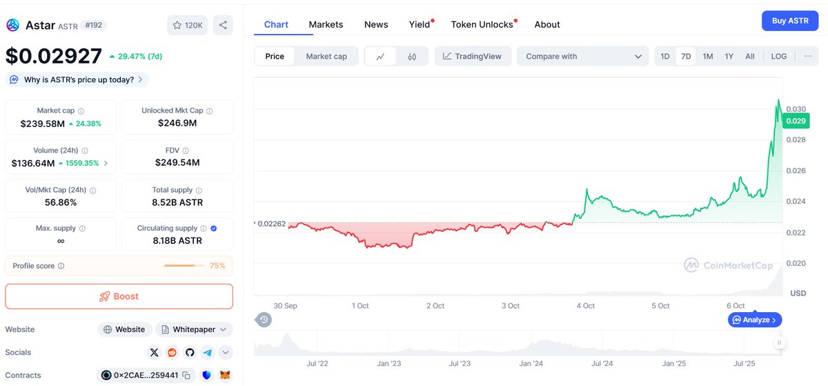Expand the Whitepaper dropdown
This screenshot has width=828, height=386.
(194, 329)
